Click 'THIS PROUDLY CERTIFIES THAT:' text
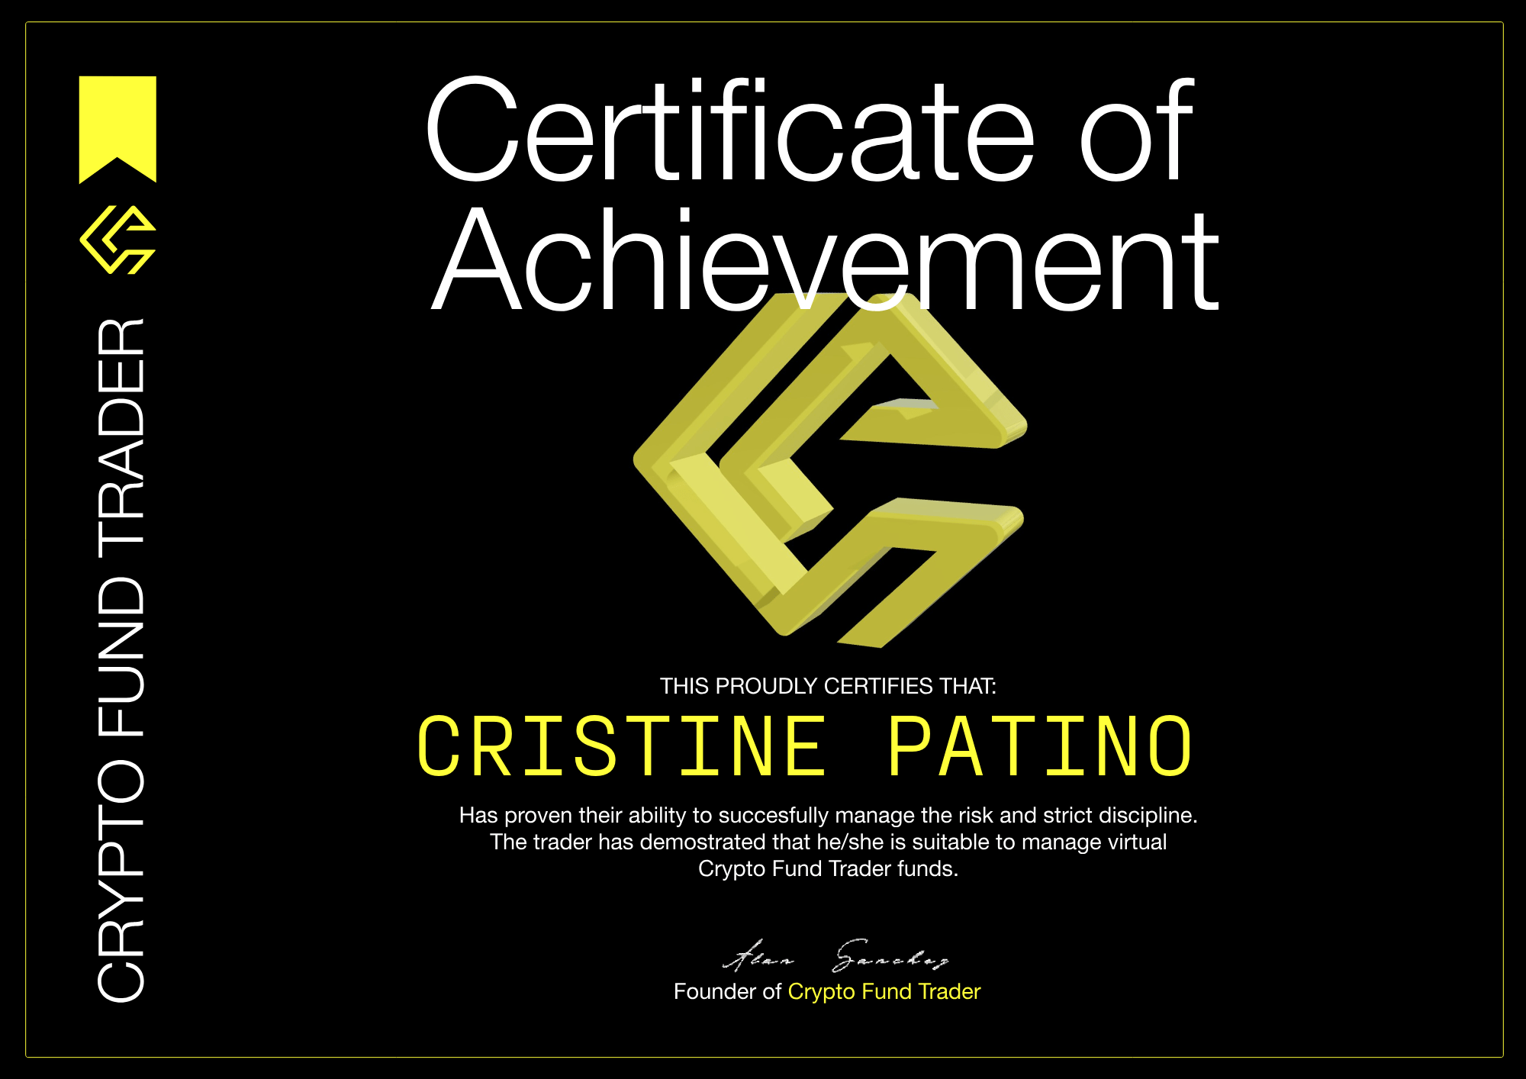Viewport: 1526px width, 1079px height. [828, 686]
